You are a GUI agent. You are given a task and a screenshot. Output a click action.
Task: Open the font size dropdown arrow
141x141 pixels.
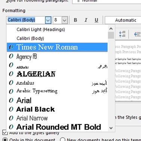coord(64,20)
